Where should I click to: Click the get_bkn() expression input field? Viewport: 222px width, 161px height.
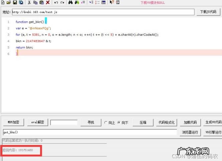[x=90, y=132]
